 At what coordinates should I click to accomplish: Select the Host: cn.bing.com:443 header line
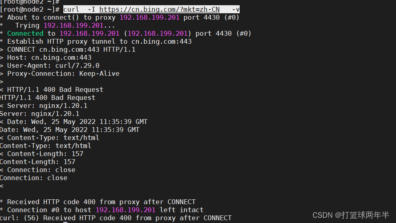coord(46,58)
